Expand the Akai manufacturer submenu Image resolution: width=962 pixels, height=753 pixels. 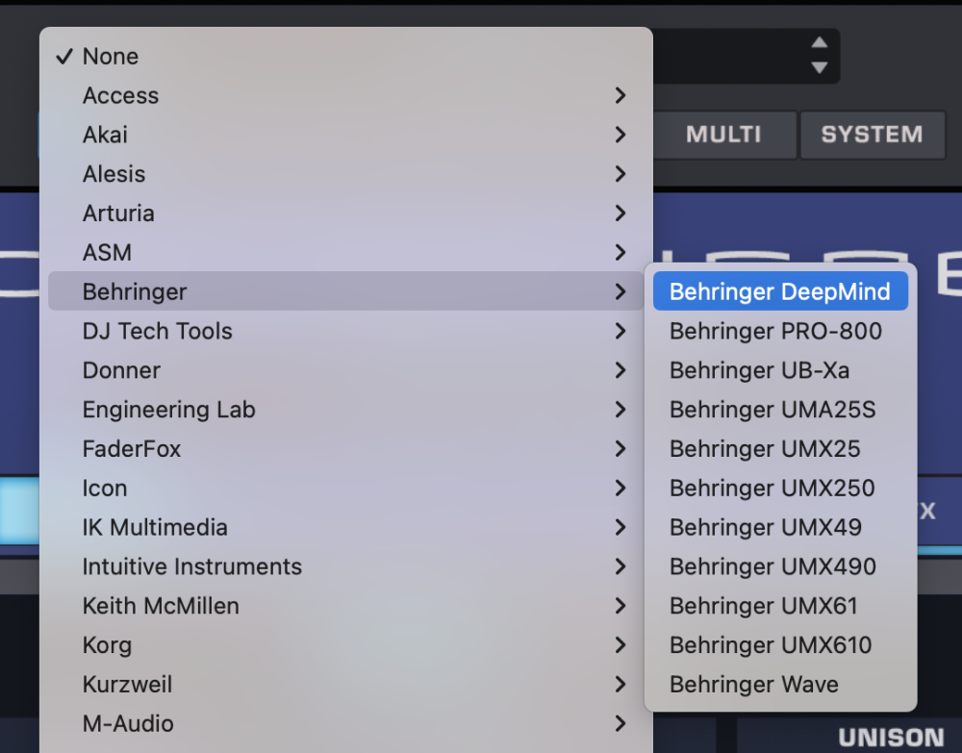click(620, 135)
